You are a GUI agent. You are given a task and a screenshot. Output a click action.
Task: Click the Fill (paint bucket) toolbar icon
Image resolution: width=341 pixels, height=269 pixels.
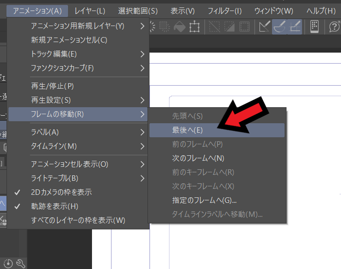179,27
